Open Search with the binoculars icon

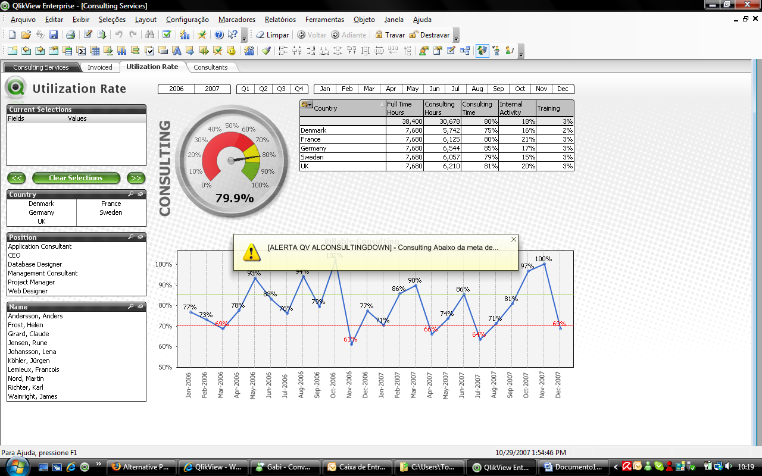(150, 35)
